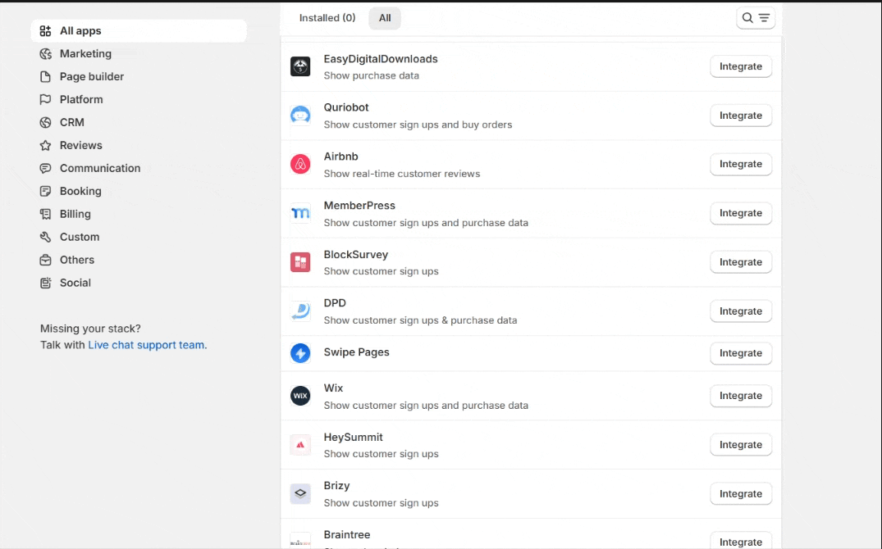Screen dimensions: 882x549
Task: Open Live chat support team link
Action: [146, 346]
